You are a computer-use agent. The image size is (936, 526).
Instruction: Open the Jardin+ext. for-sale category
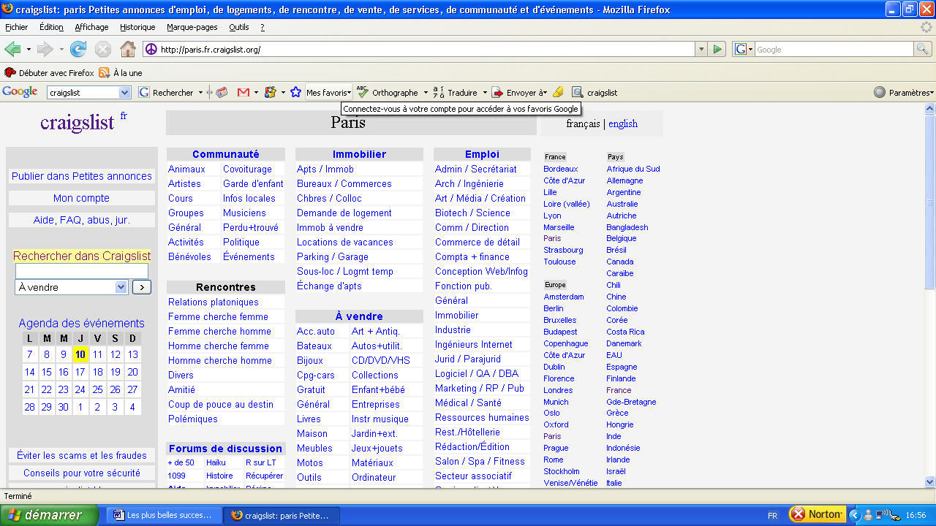click(374, 433)
